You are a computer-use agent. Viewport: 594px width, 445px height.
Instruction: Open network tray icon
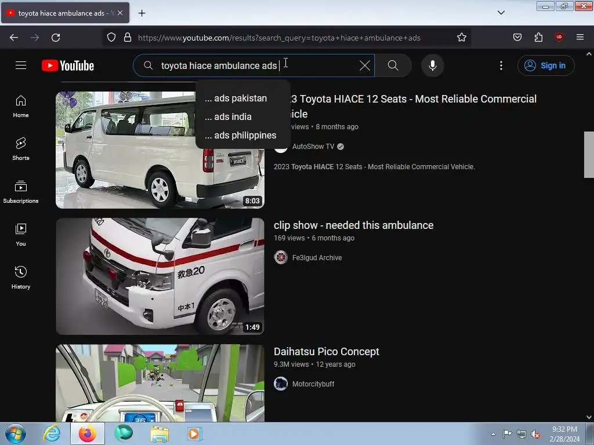[x=521, y=434]
